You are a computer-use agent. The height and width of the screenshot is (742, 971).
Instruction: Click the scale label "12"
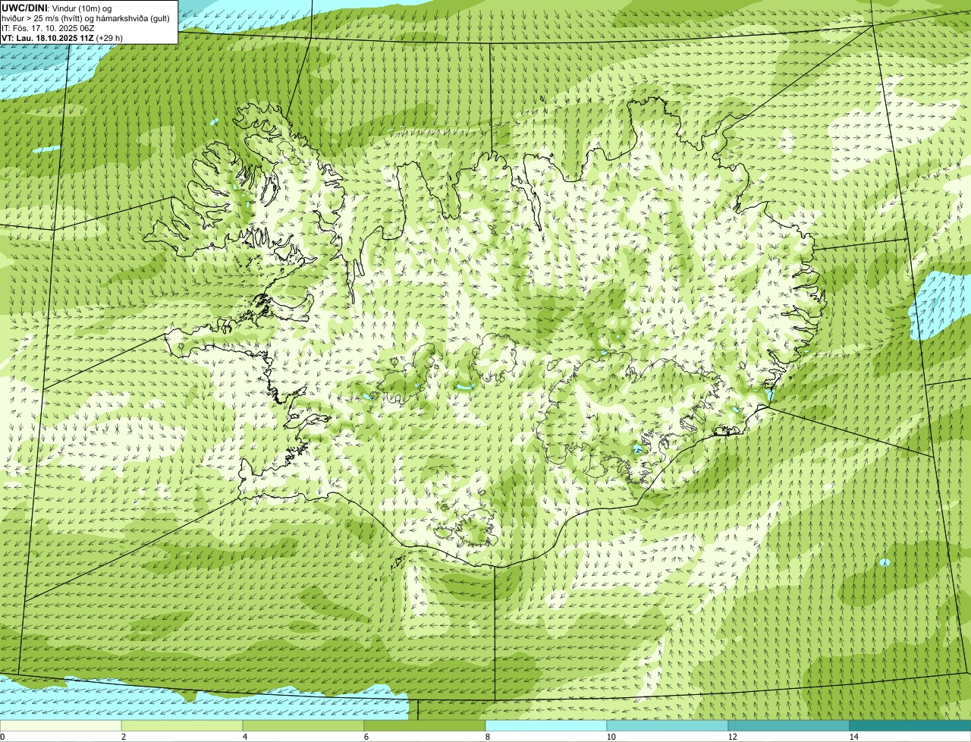coord(732,737)
